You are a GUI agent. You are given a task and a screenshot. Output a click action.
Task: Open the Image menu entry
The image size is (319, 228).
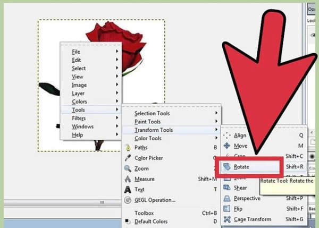click(x=91, y=85)
